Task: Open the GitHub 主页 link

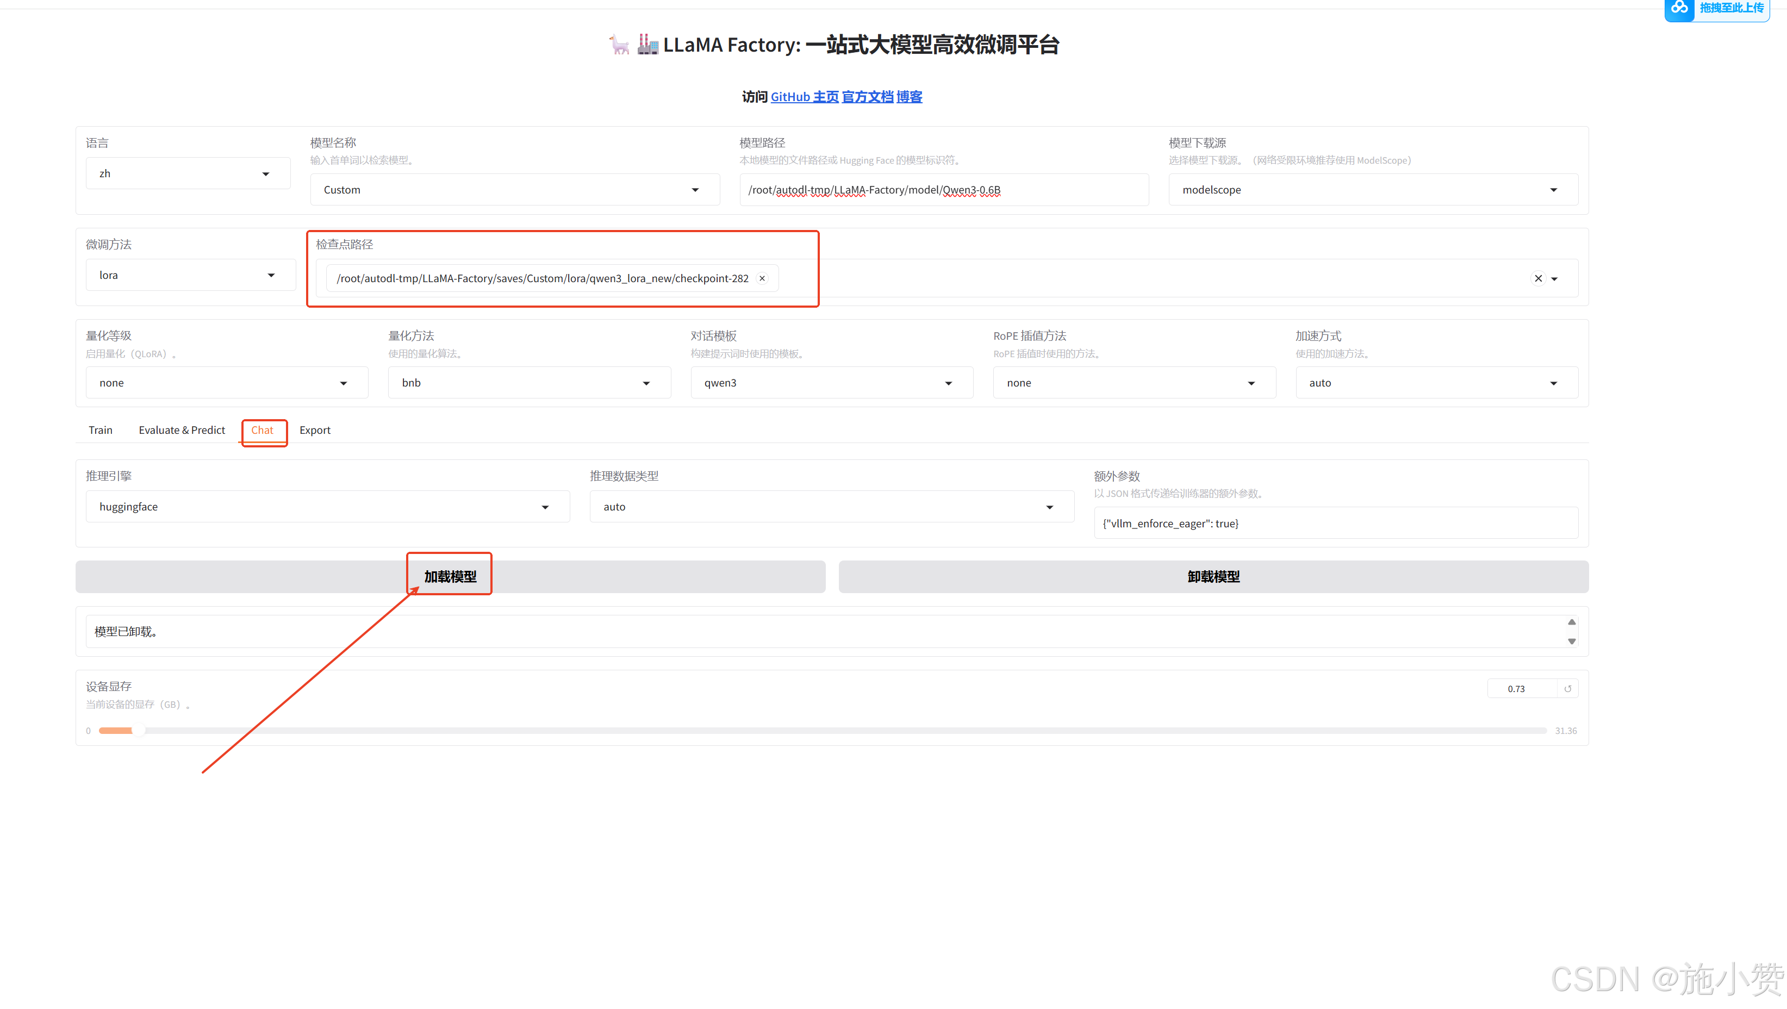Action: [805, 97]
